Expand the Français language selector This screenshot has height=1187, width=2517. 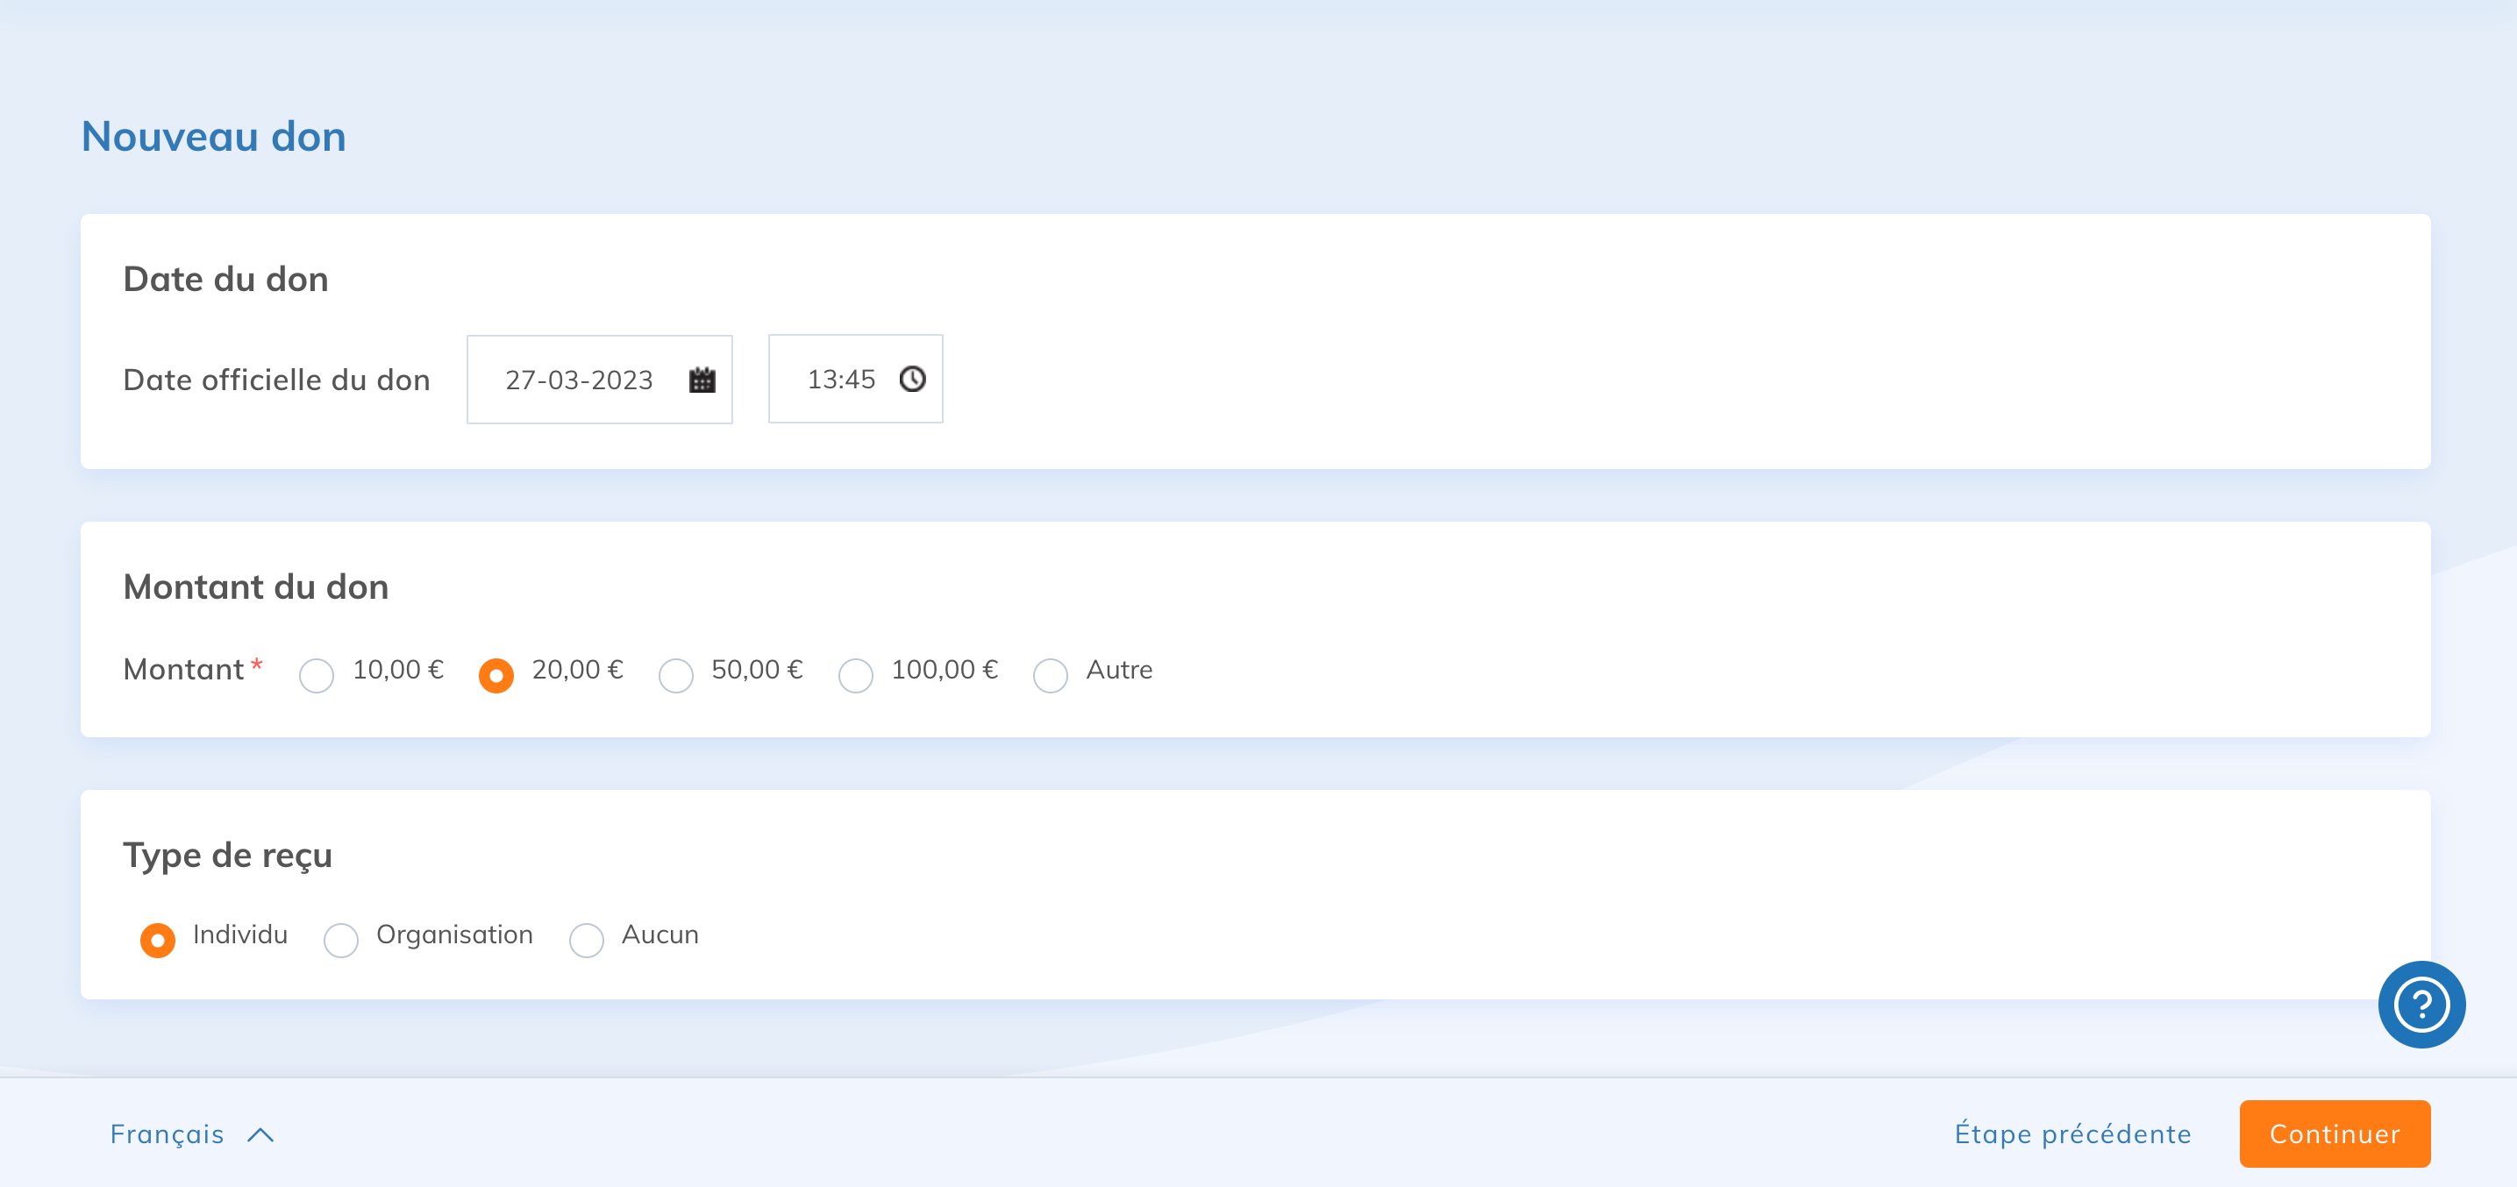pyautogui.click(x=168, y=1134)
